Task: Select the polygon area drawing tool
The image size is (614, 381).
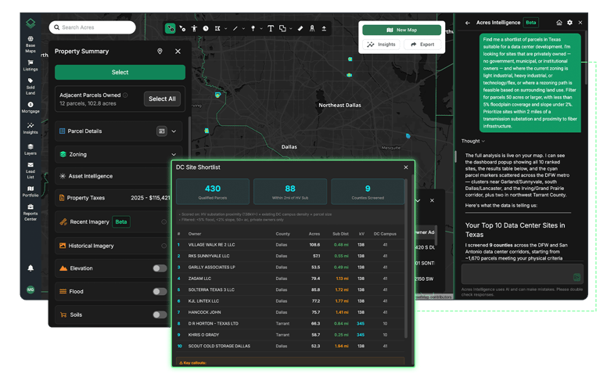Action: (217, 28)
